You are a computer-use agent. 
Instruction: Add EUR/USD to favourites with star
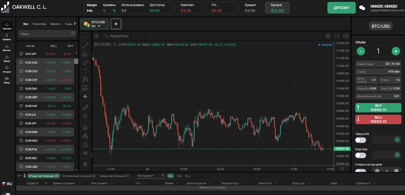(21, 167)
